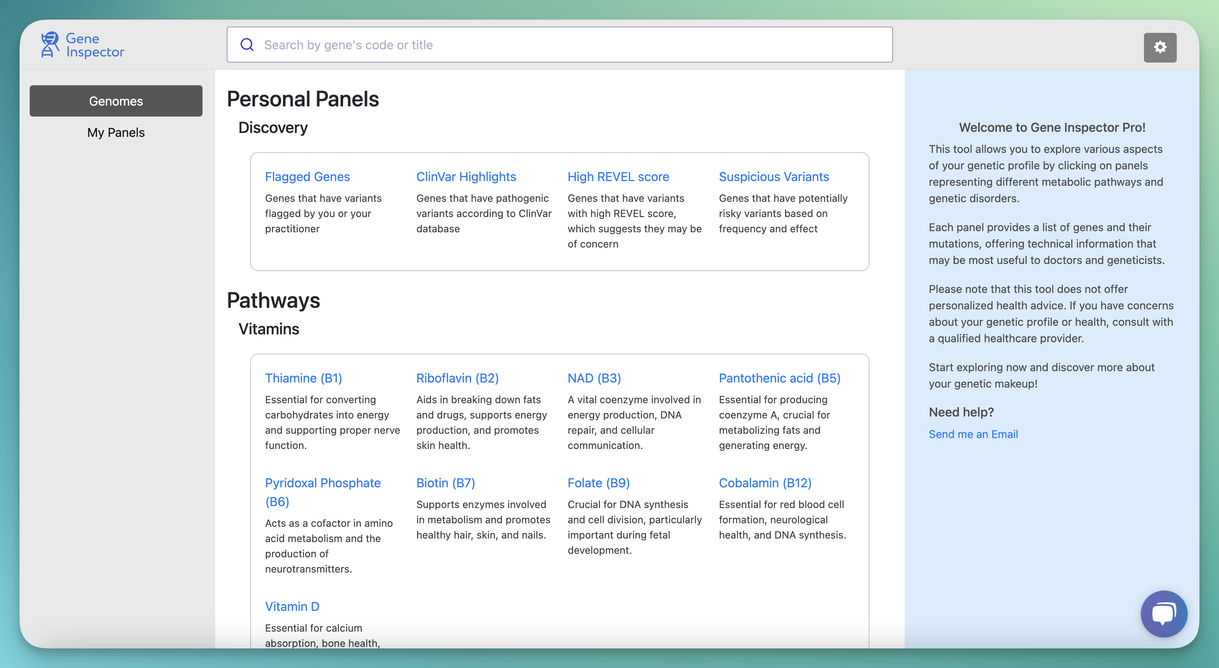Open the Suspicious Variants panel
The width and height of the screenshot is (1219, 668).
[x=774, y=177]
